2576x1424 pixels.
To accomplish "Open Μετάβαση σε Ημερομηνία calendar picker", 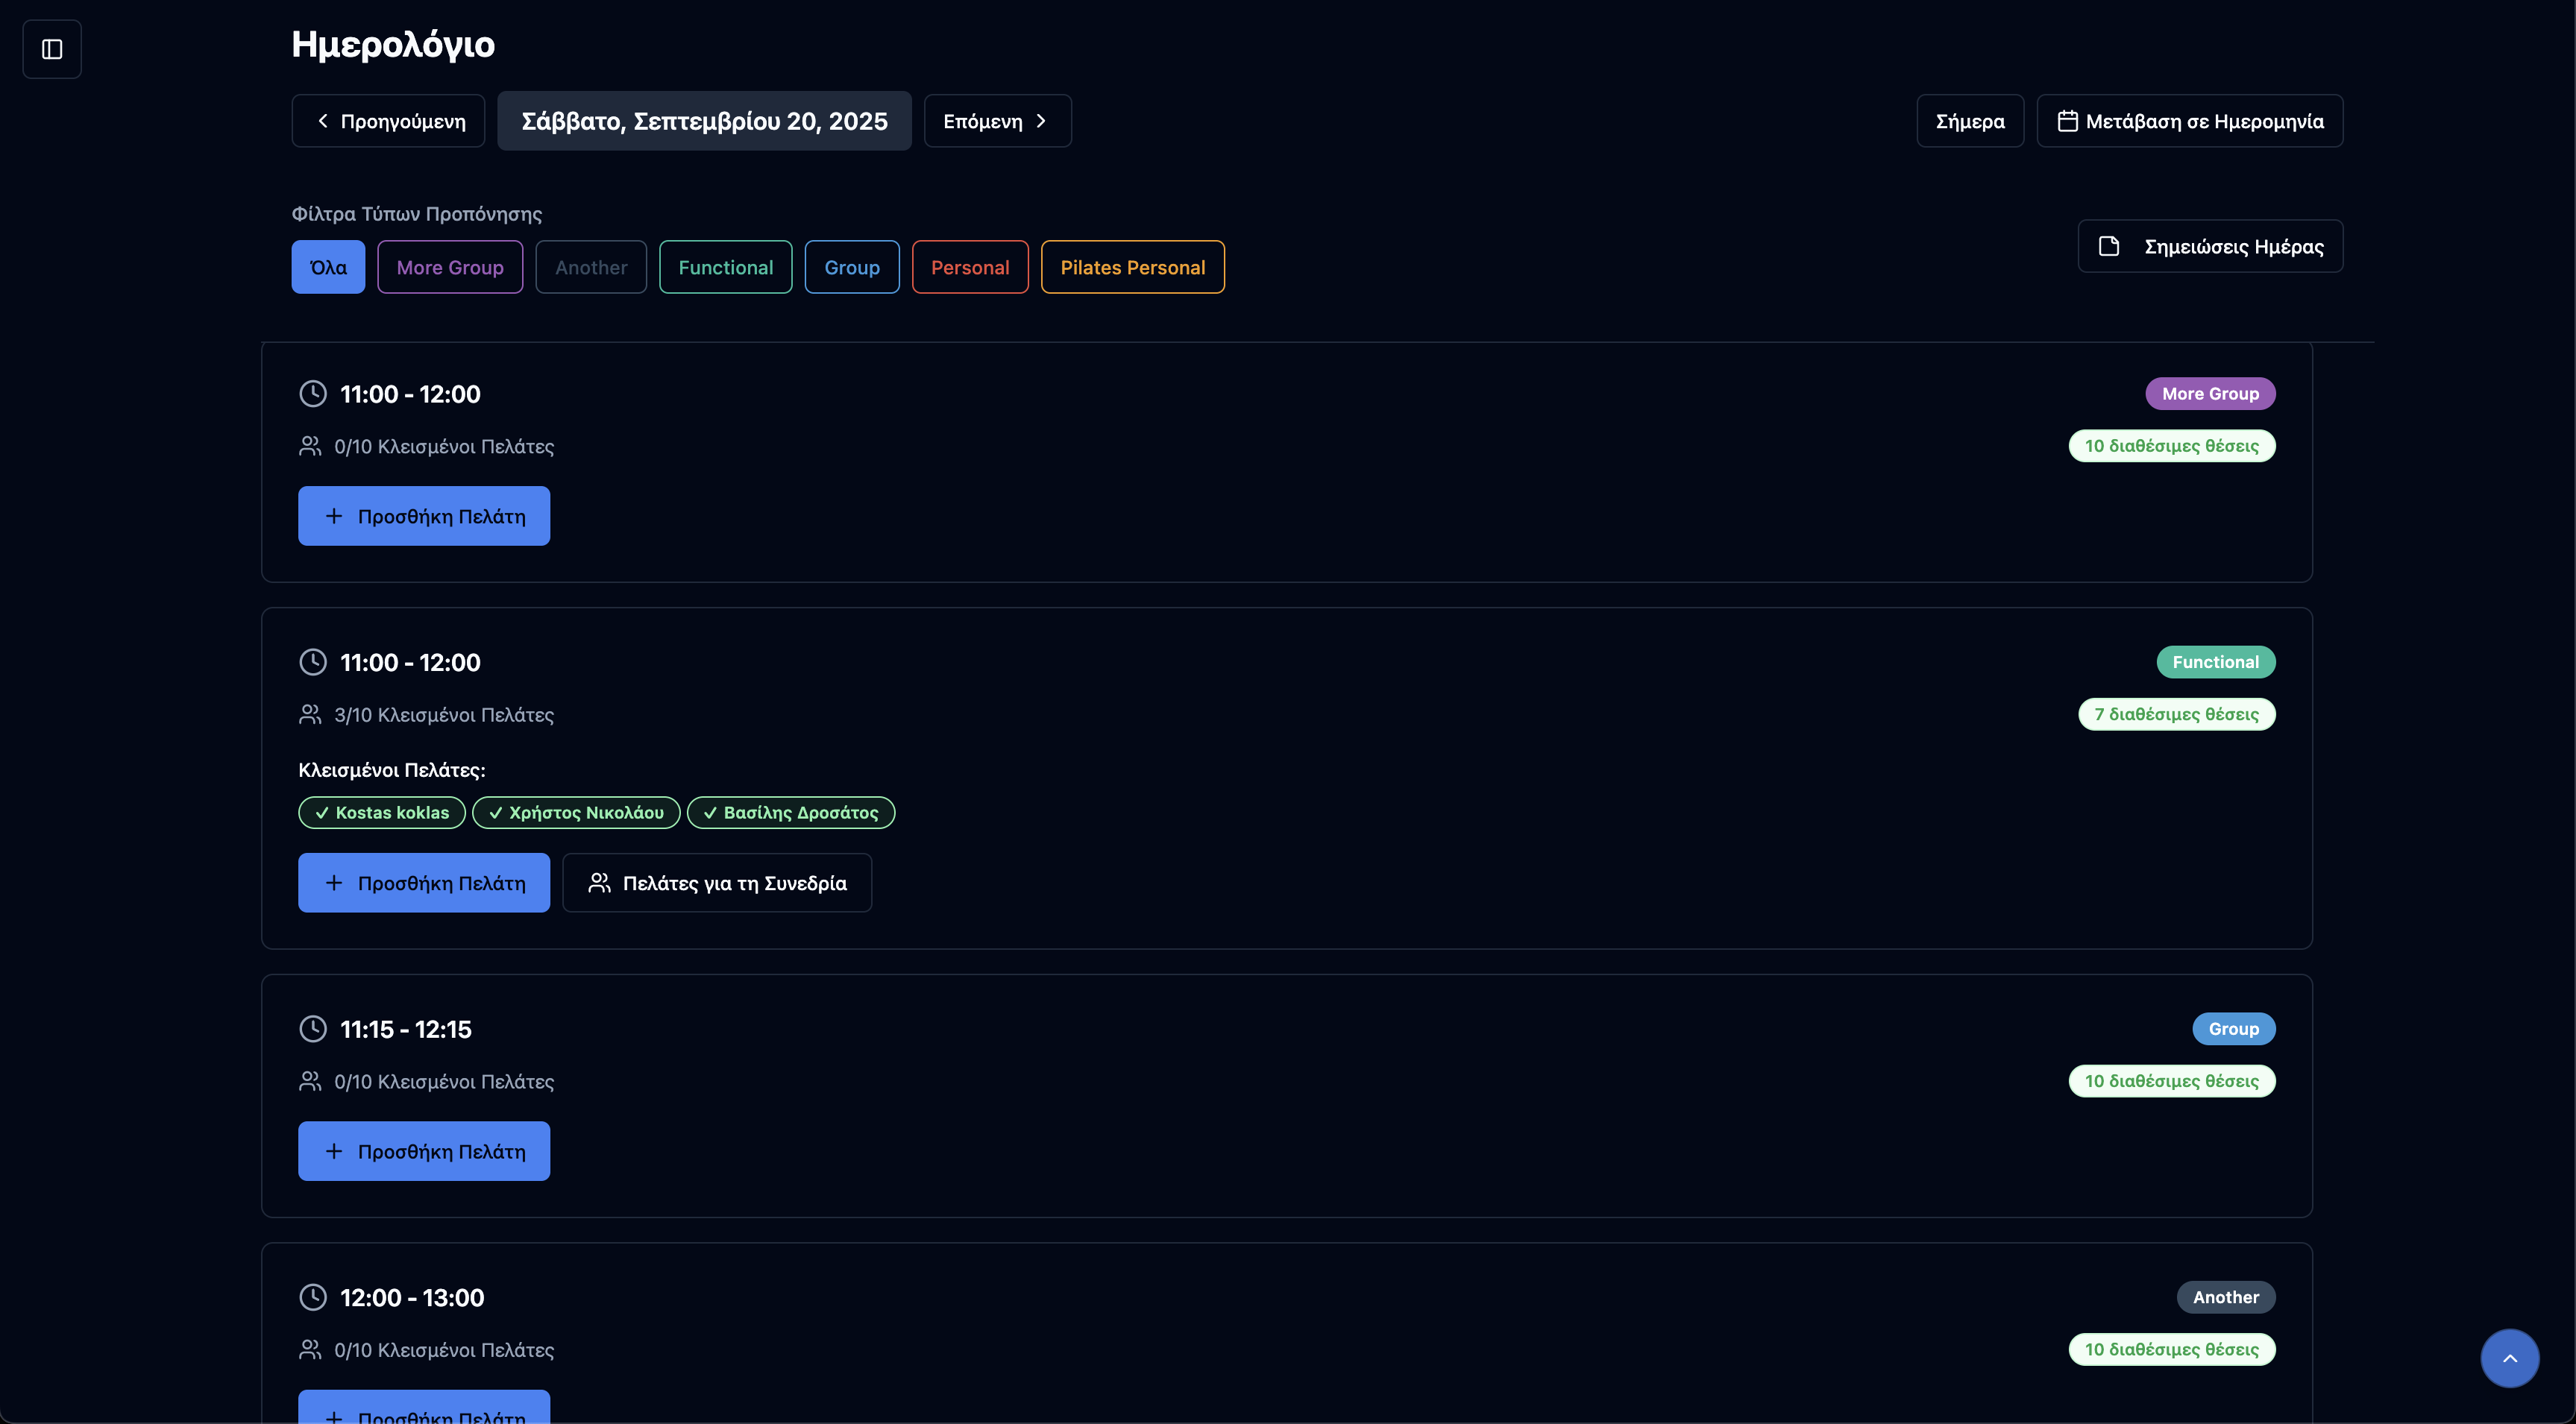I will 2189,121.
